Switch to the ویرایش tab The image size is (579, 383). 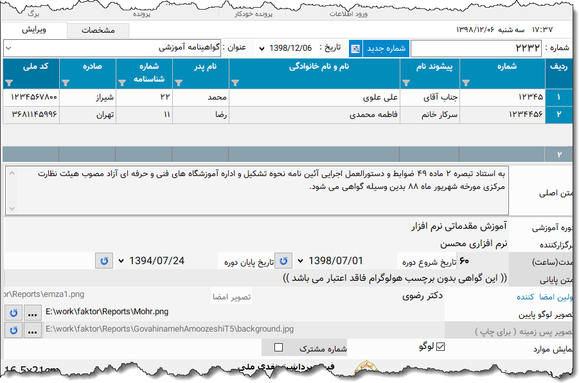[33, 30]
